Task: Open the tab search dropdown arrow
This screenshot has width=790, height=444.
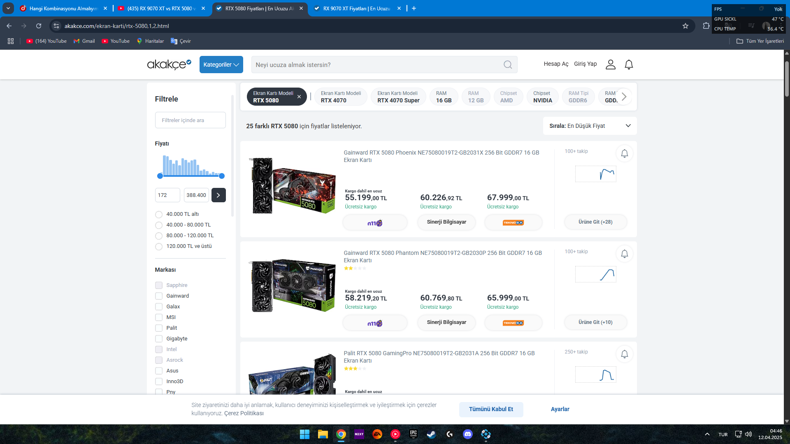Action: point(8,8)
